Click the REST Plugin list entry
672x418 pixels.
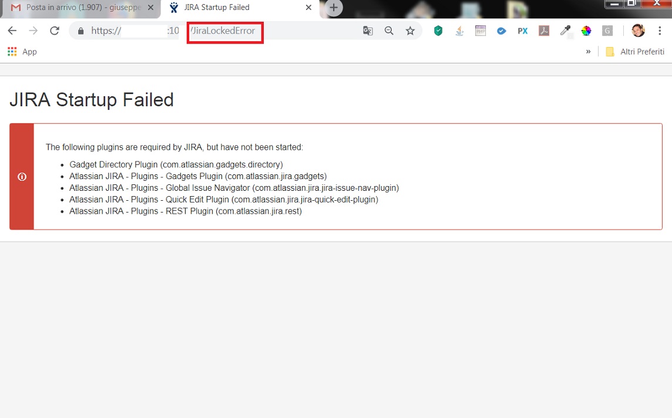(x=186, y=211)
